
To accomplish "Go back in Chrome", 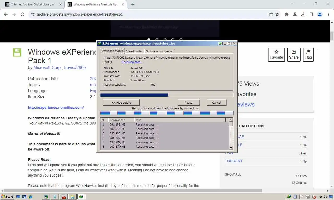I will click(x=6, y=14).
